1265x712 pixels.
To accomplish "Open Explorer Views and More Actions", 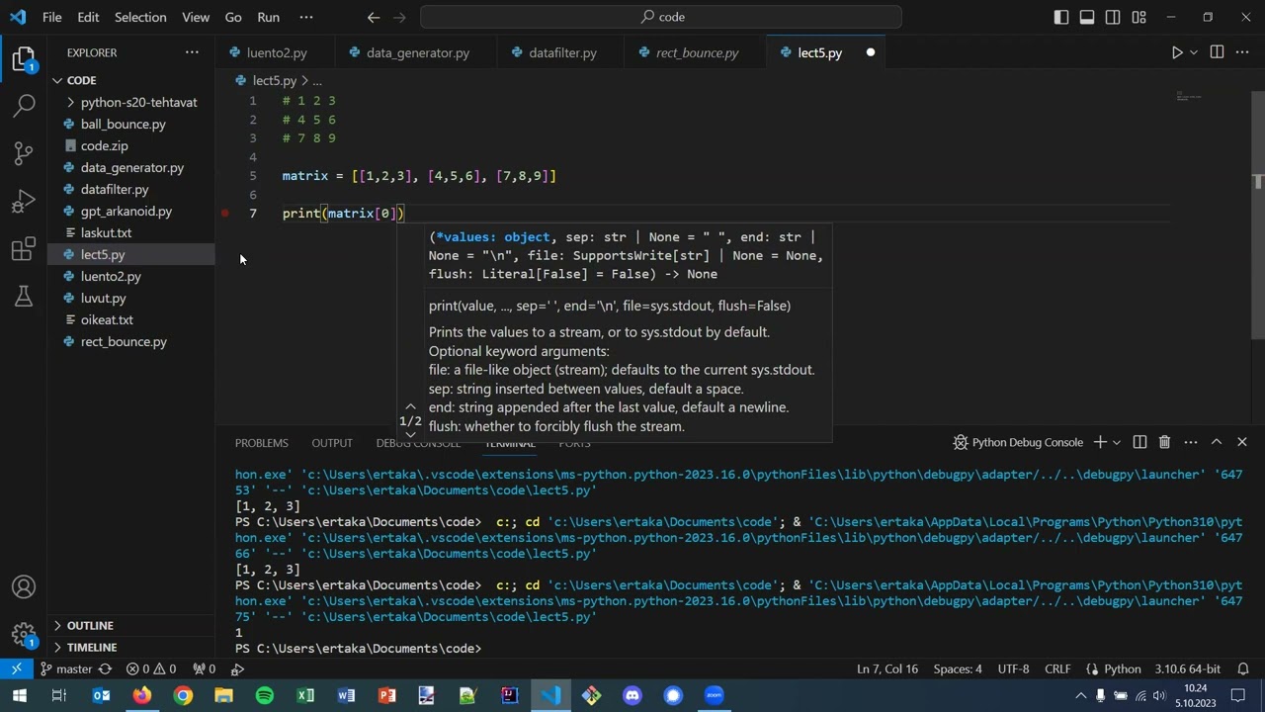I will [192, 52].
